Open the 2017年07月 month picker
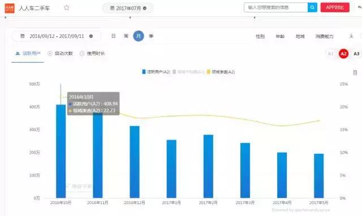The height and width of the screenshot is (216, 362). pos(128,8)
